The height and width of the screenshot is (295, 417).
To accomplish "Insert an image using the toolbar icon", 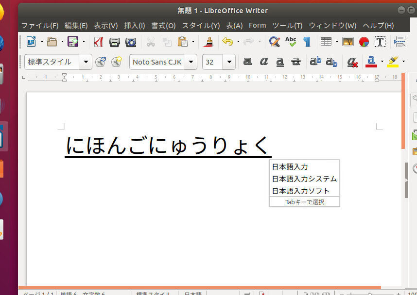I will (347, 42).
